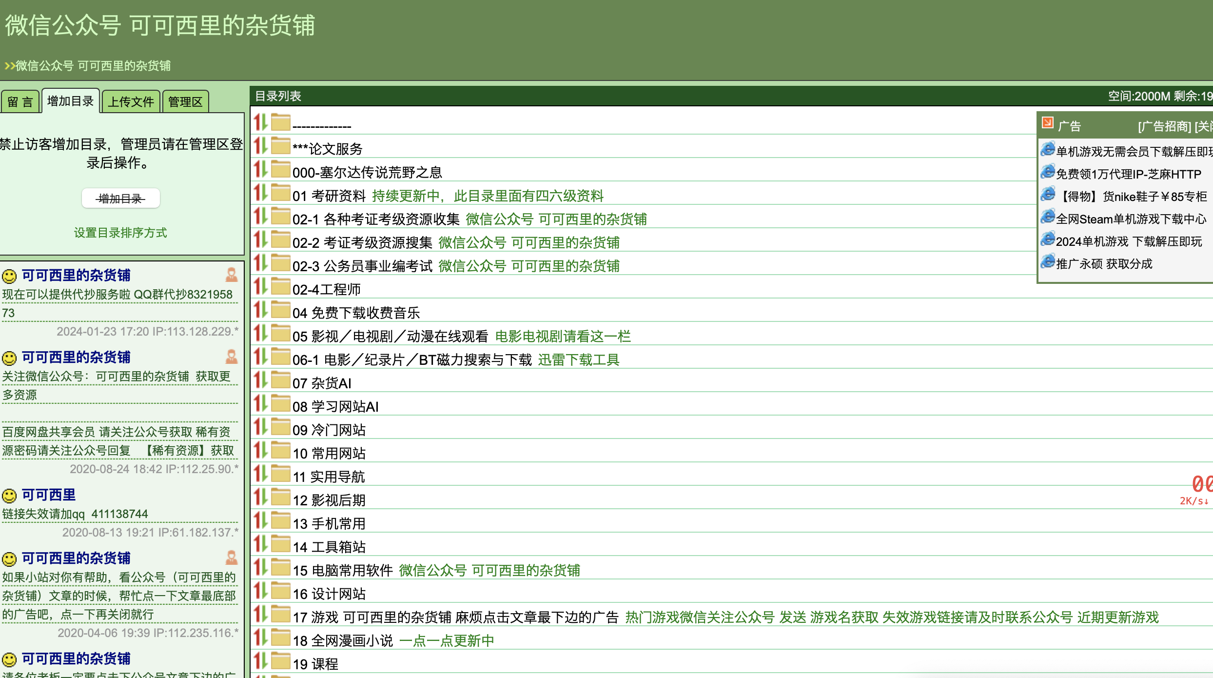Click folder icon next to 07 杂货AI
1213x678 pixels.
[280, 380]
